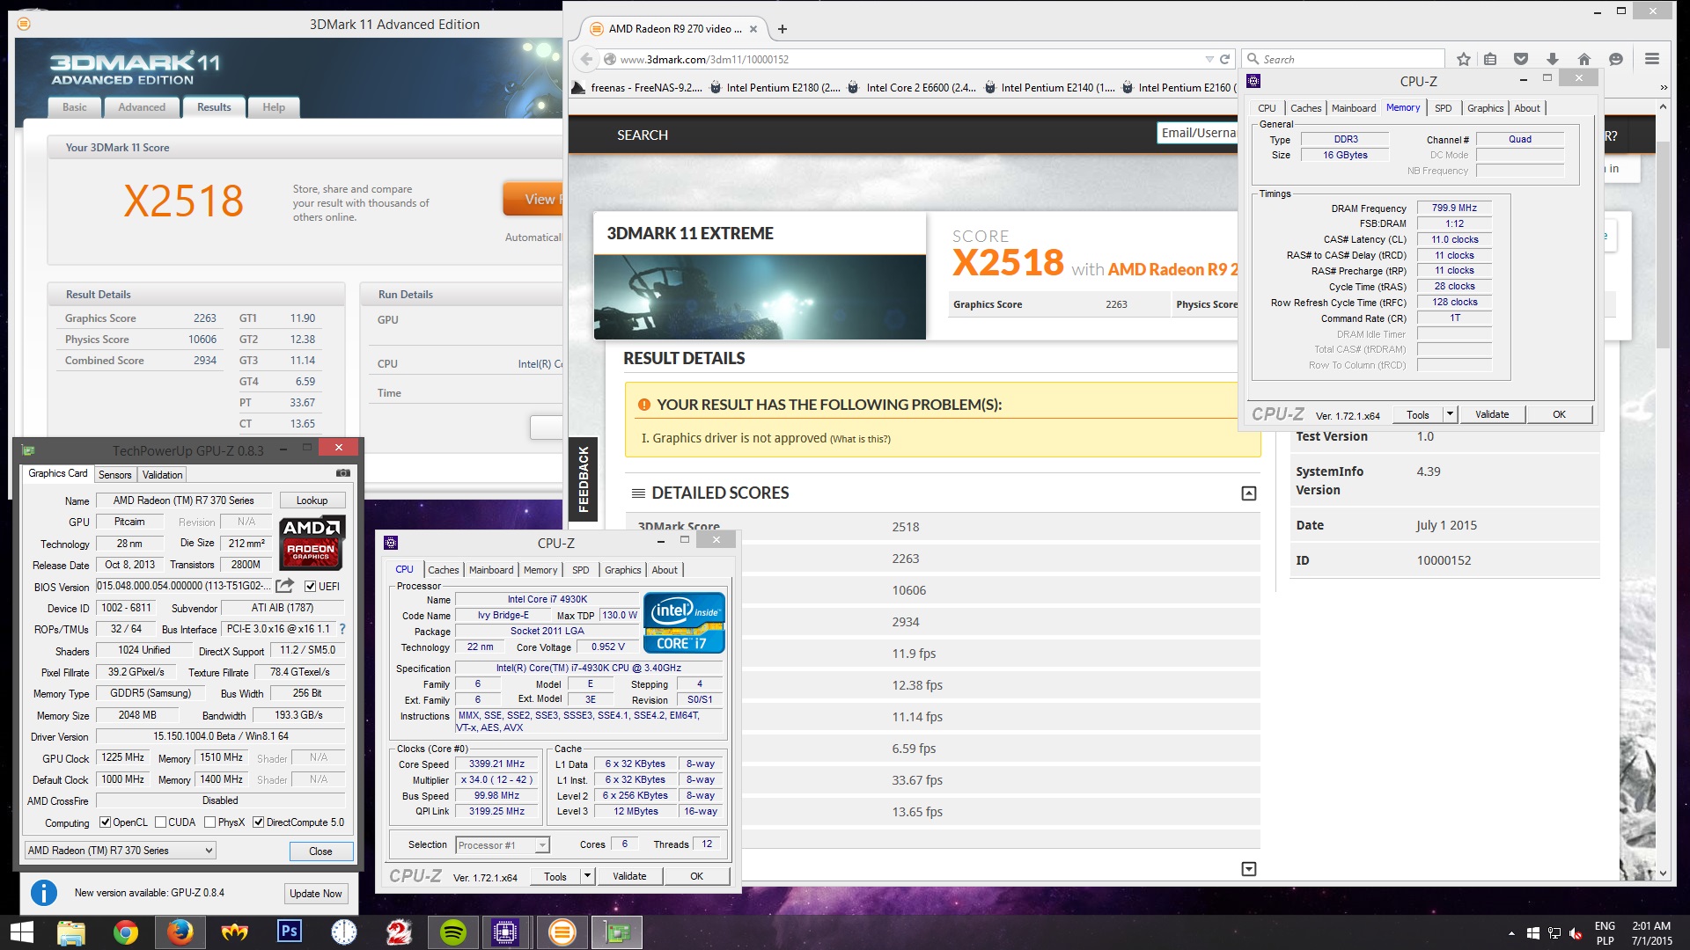Open the Help tab in 3DMark 11
This screenshot has height=950, width=1690.
[x=274, y=107]
